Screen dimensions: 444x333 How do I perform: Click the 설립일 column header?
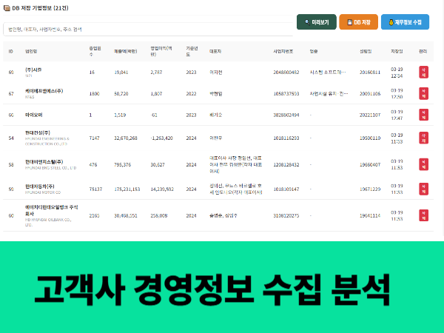(x=366, y=51)
